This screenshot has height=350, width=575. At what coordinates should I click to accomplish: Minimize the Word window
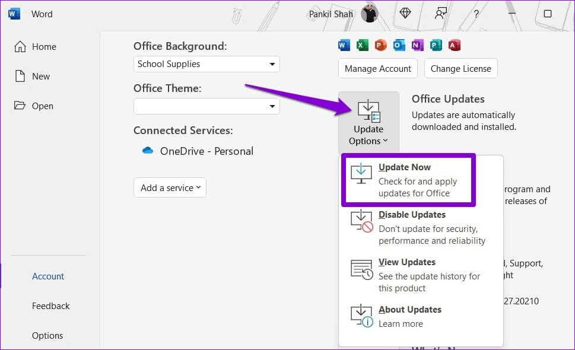[512, 13]
